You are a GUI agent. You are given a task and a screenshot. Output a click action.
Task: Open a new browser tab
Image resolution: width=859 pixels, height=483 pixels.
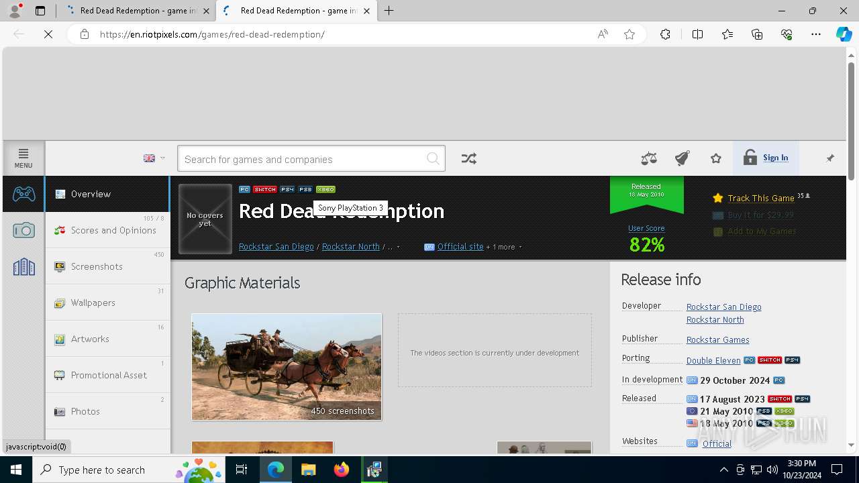pos(389,11)
